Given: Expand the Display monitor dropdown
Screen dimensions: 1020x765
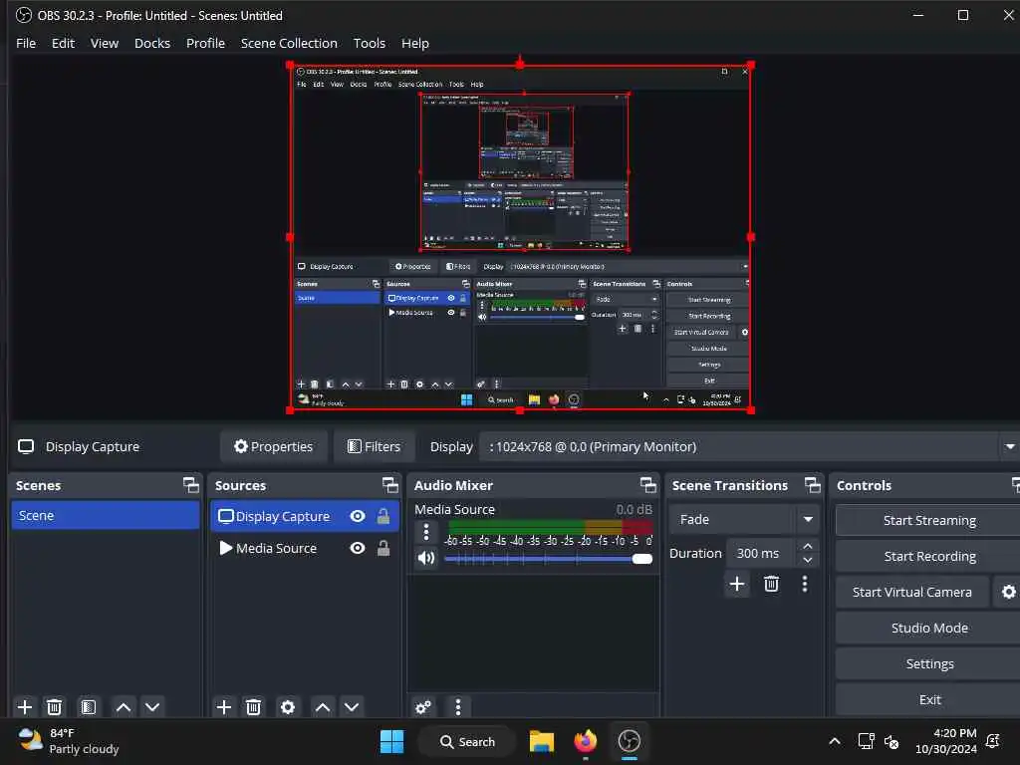Looking at the screenshot, I should click(1010, 447).
